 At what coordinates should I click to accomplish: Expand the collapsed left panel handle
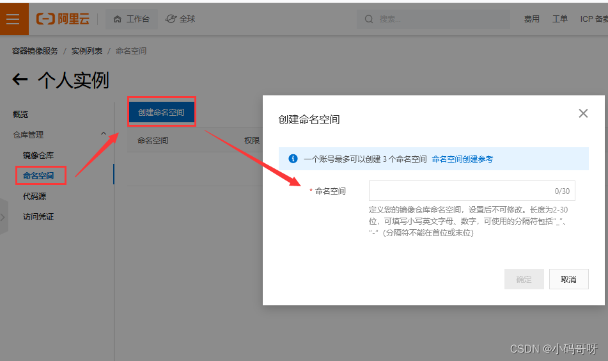coord(3,216)
